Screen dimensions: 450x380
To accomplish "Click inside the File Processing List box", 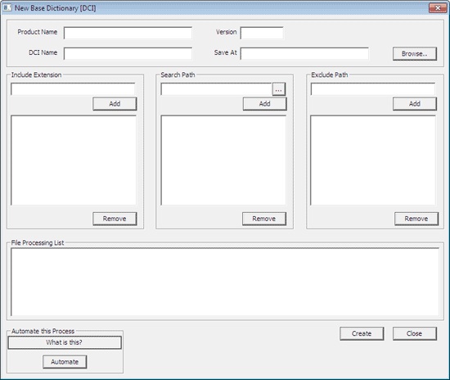I will tap(225, 282).
